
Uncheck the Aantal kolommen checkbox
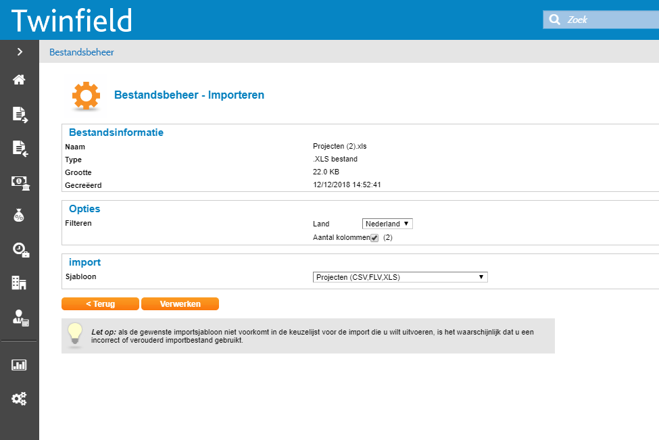pos(374,237)
